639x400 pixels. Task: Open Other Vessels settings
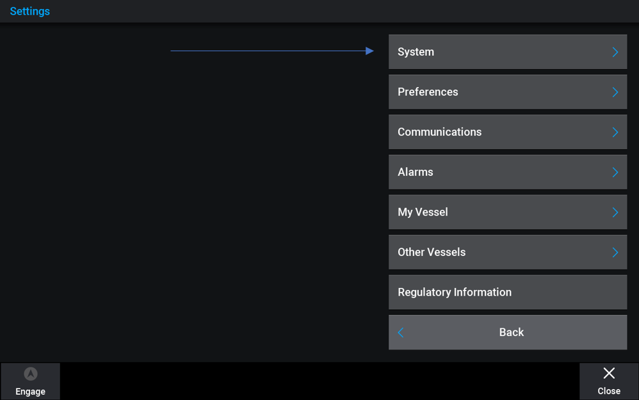[508, 252]
